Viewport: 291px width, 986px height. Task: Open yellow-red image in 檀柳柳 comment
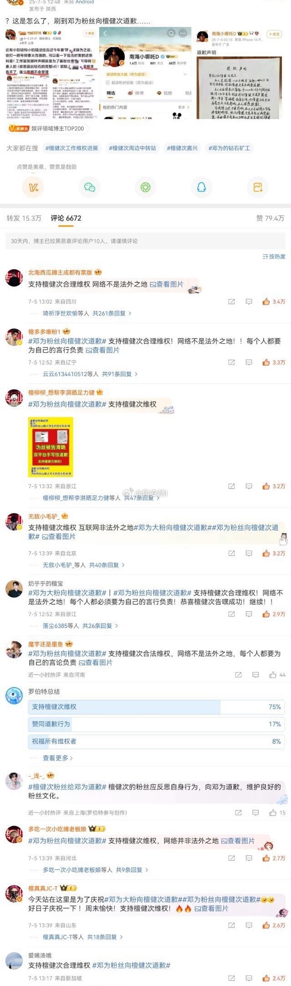51,447
